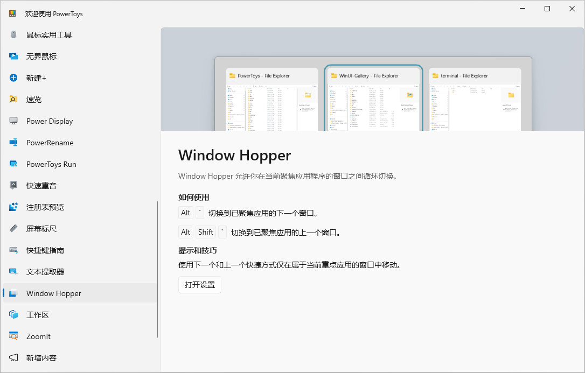Image resolution: width=585 pixels, height=373 pixels.
Task: Select 快捷键指南 entry
Action: click(80, 250)
